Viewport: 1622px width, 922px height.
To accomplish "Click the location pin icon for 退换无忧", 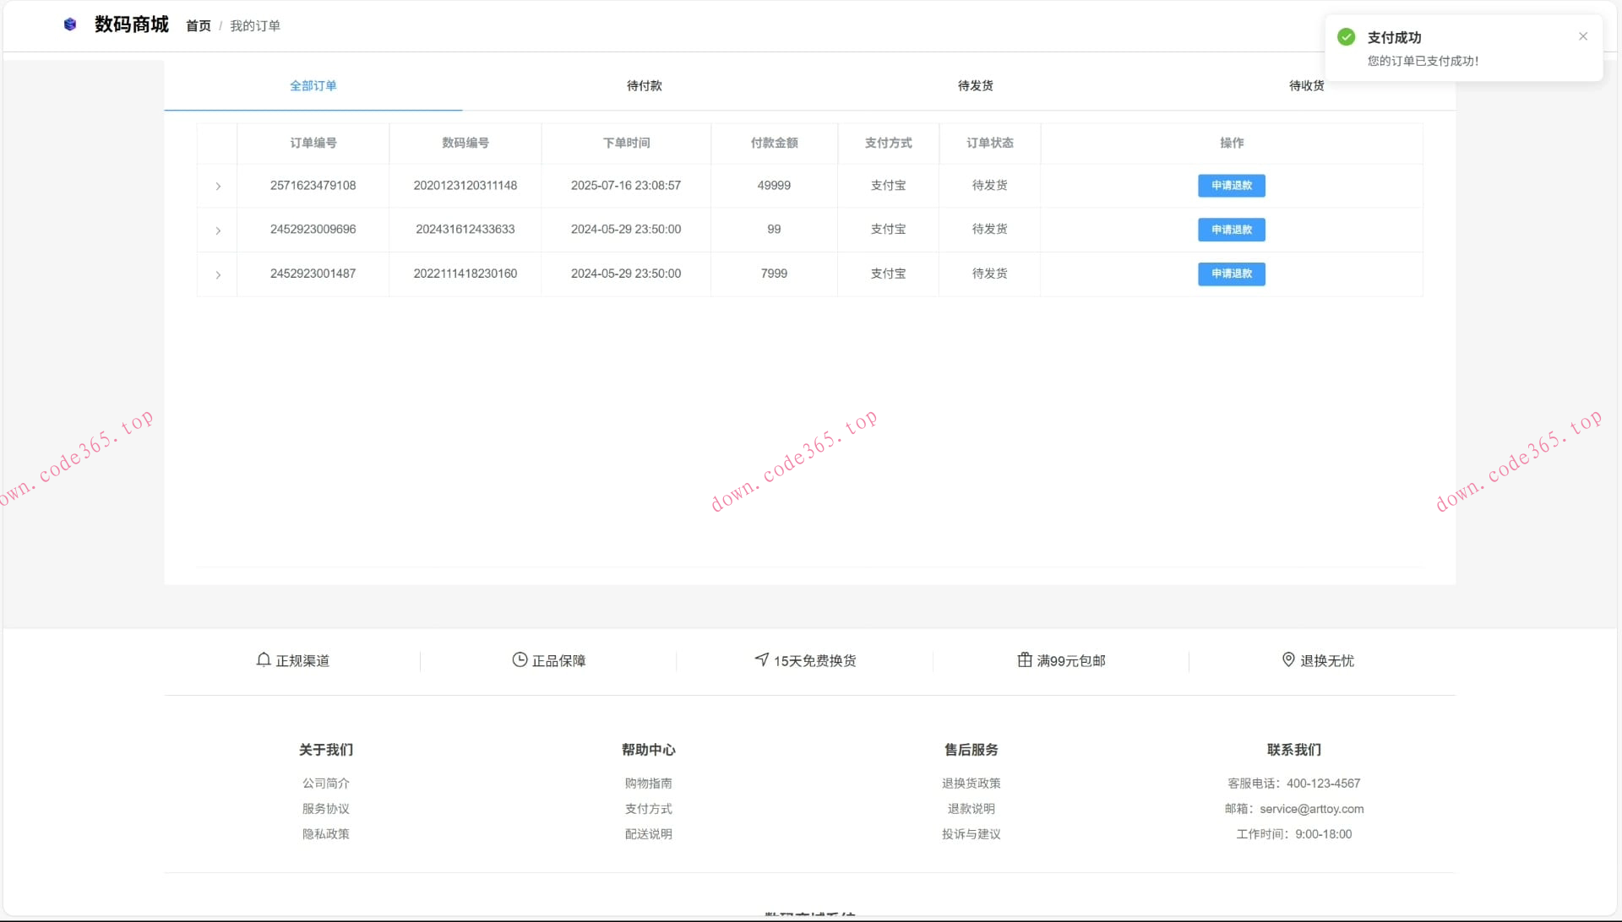I will point(1288,659).
